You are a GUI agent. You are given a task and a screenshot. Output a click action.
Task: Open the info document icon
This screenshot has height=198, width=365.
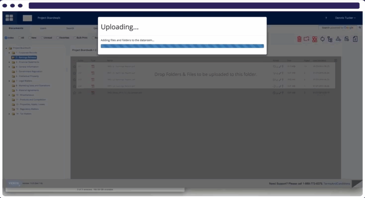(x=355, y=39)
